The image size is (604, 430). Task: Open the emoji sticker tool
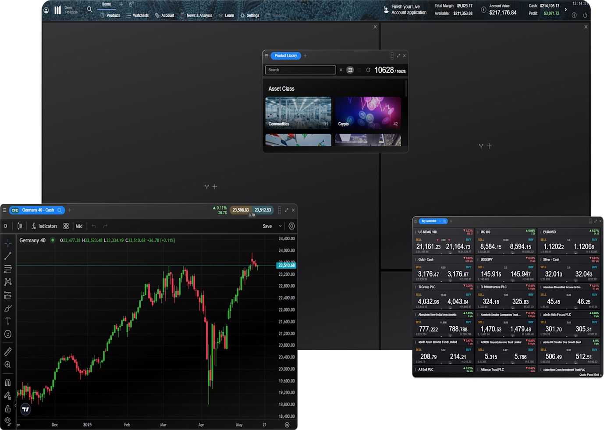click(x=8, y=334)
